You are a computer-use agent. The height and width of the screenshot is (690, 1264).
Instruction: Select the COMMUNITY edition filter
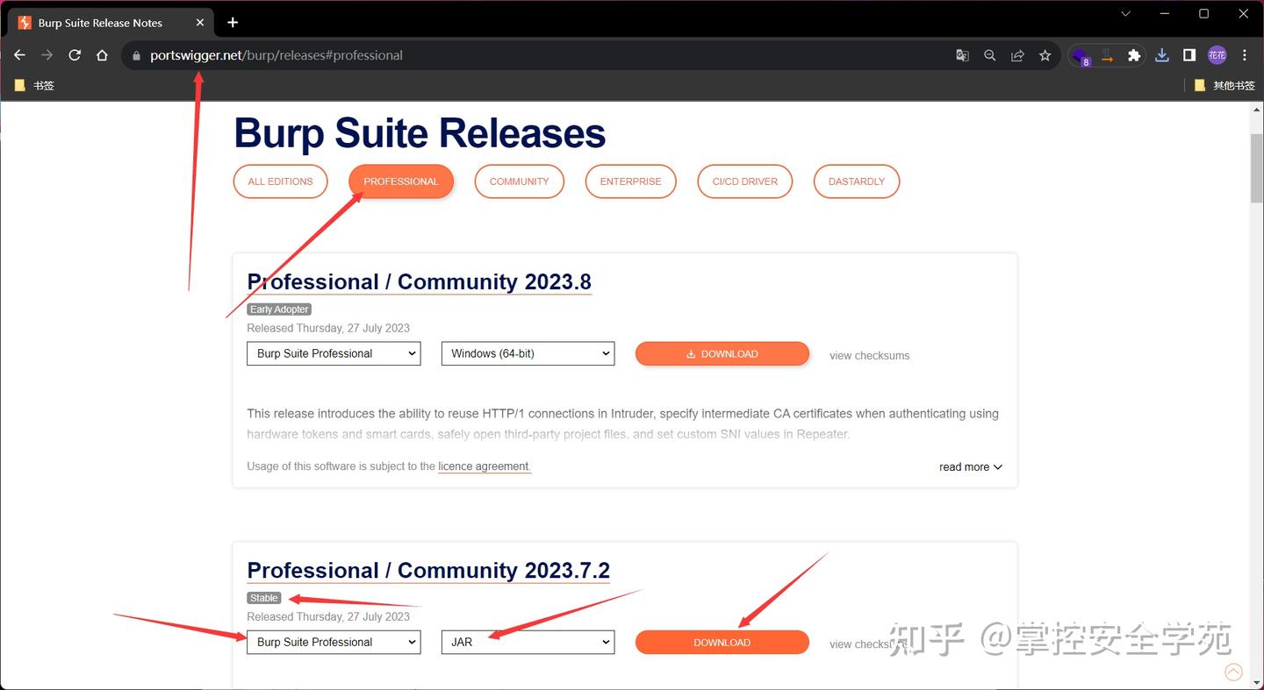point(519,181)
